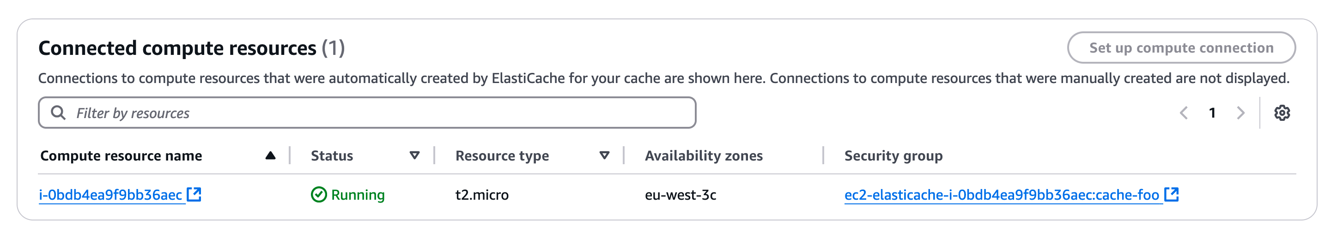This screenshot has height=238, width=1337.
Task: Click the sort arrow on the Resource type column
Action: tap(604, 155)
